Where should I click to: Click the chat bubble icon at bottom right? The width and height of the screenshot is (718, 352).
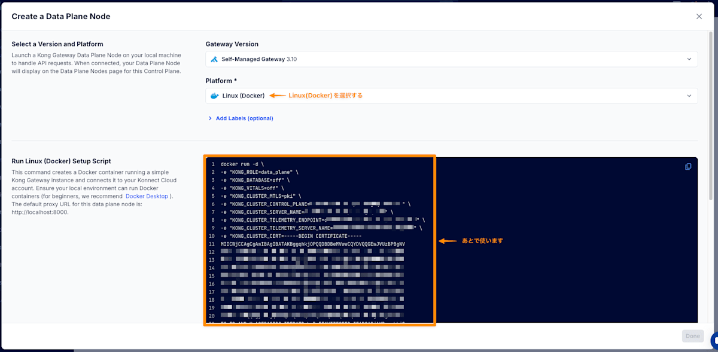click(714, 341)
